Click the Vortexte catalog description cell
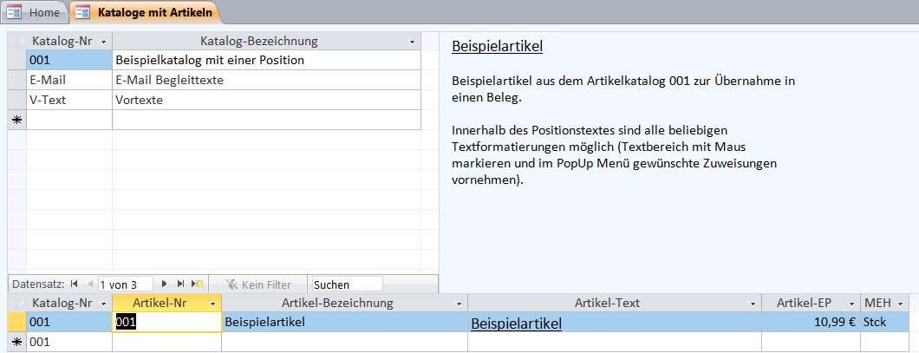919x353 pixels. pyautogui.click(x=265, y=100)
